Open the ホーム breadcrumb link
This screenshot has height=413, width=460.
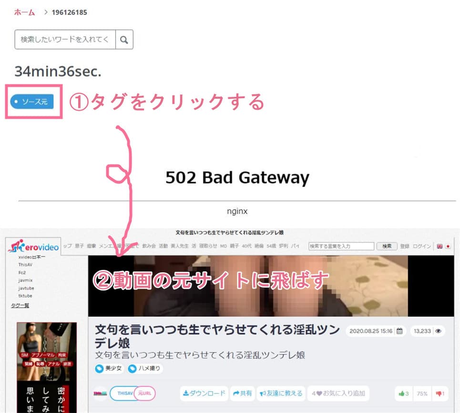[24, 12]
